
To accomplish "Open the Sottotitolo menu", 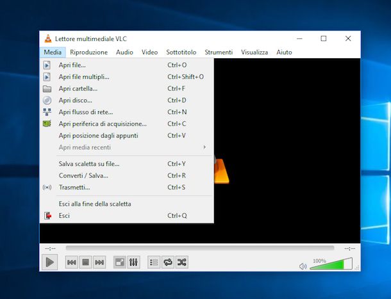I will (181, 53).
